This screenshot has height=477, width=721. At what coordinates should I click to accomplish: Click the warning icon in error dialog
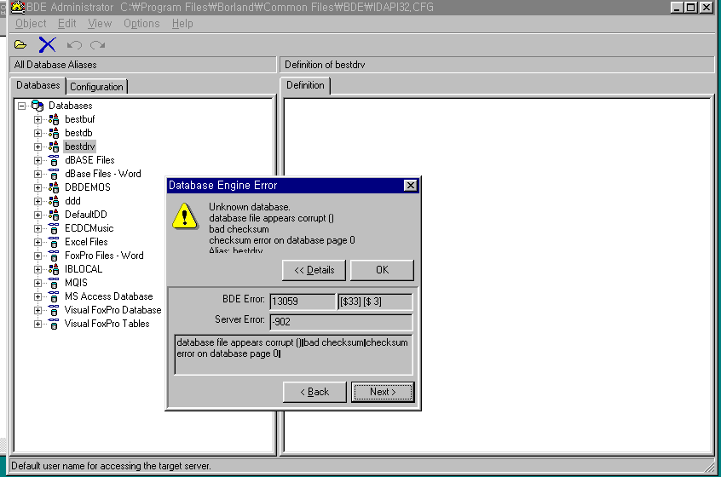coord(185,216)
